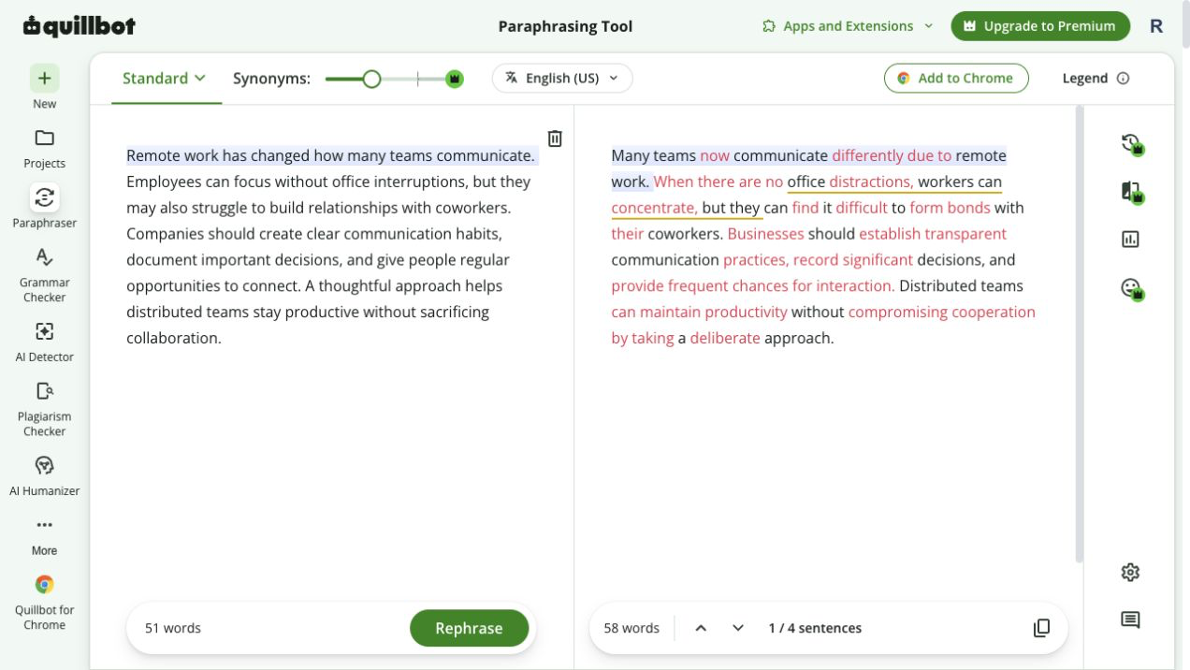Open Quillbot for Chrome link
Viewport: 1190px width, 670px height.
pos(44,603)
